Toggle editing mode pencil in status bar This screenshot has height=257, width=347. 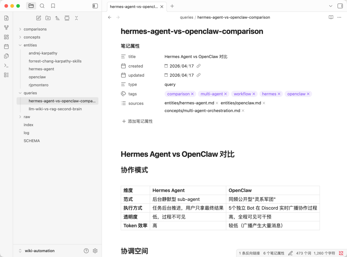pos(290,253)
